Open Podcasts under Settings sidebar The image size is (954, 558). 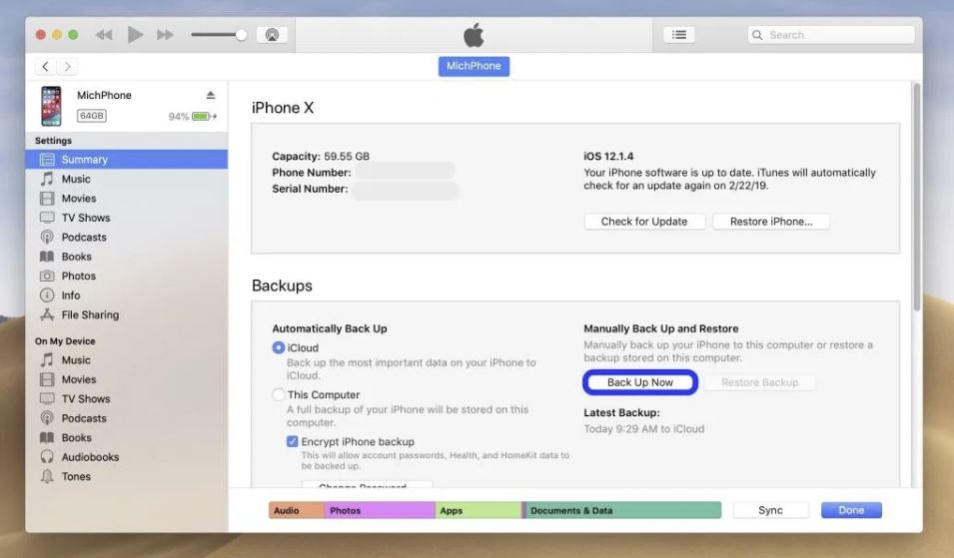pyautogui.click(x=84, y=238)
